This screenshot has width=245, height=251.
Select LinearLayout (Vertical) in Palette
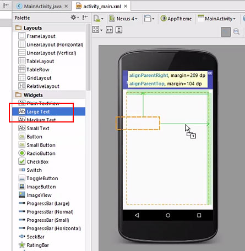coord(49,53)
